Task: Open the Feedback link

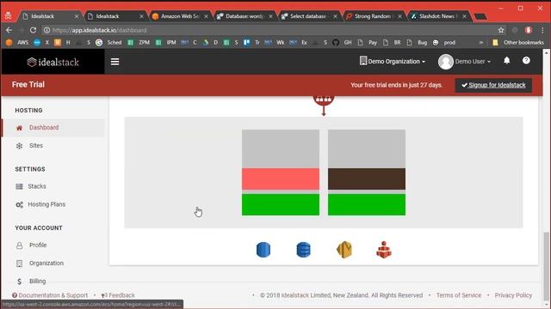Action: tap(118, 295)
